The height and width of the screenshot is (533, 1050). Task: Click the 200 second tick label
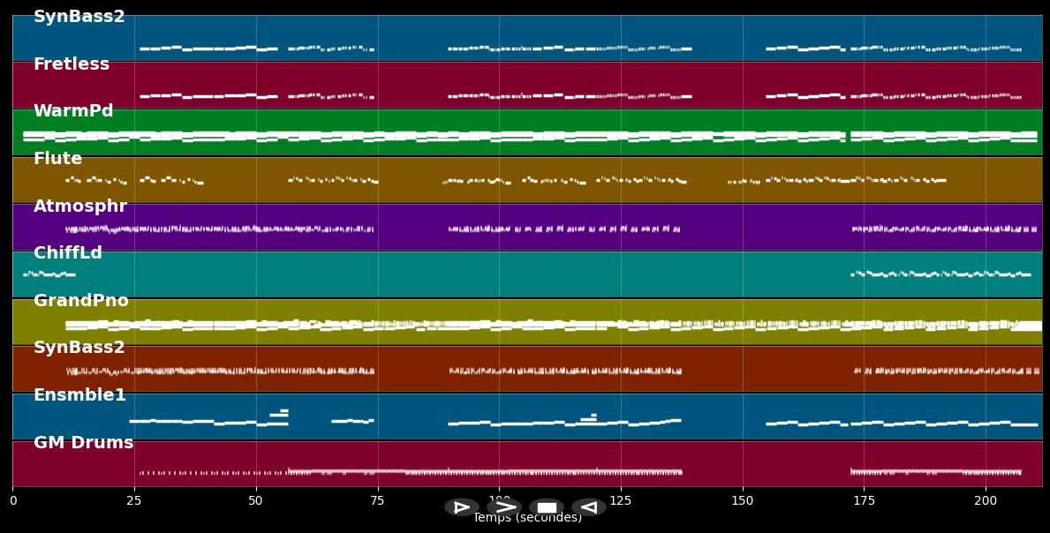pyautogui.click(x=986, y=500)
